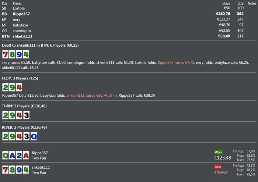Viewport: 258px width, 182px height.
Task: Click the black 3 card on the turn board
Action: tap(25, 115)
